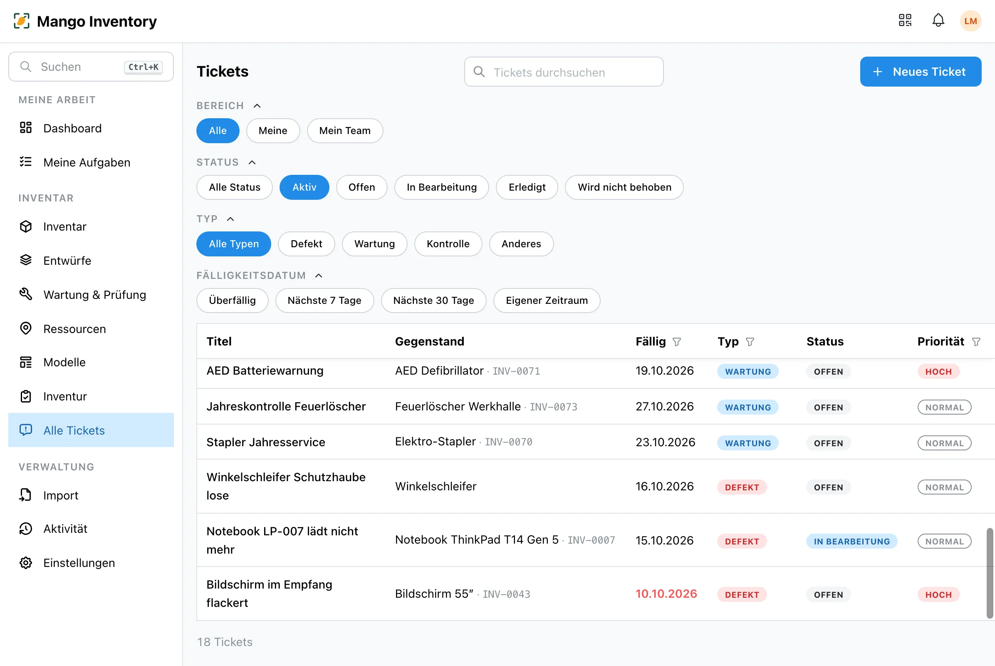Click the Inventur clipboard icon

coord(26,396)
